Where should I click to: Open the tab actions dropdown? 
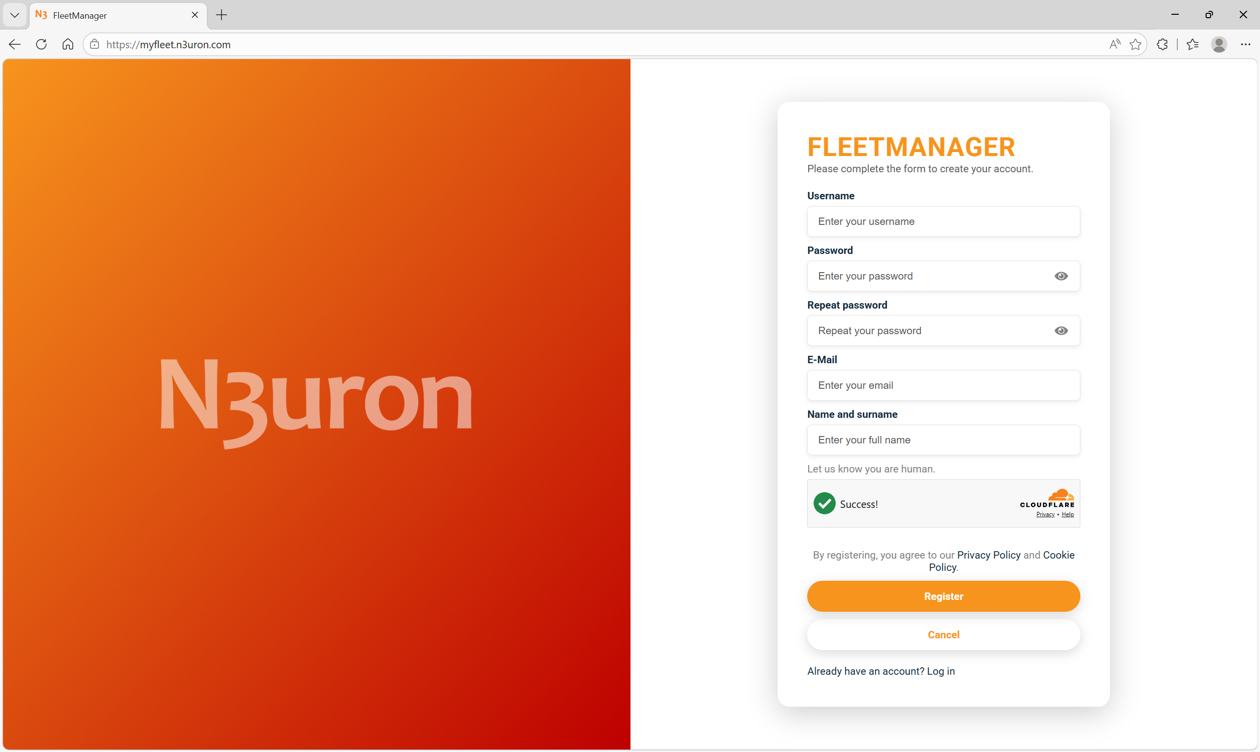click(15, 15)
